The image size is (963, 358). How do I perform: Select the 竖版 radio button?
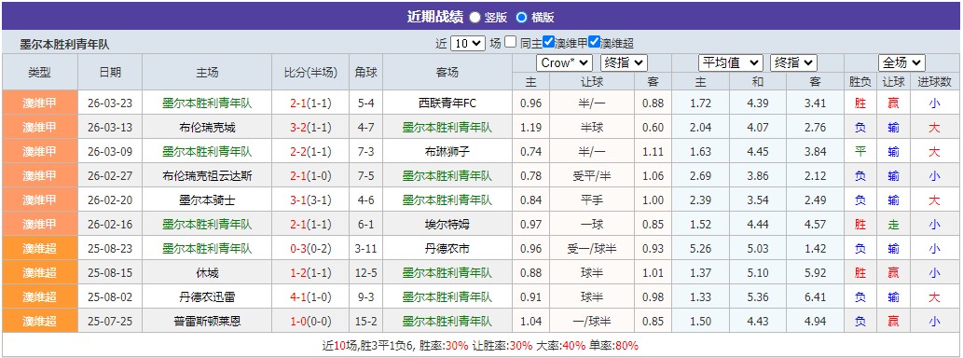pos(475,17)
